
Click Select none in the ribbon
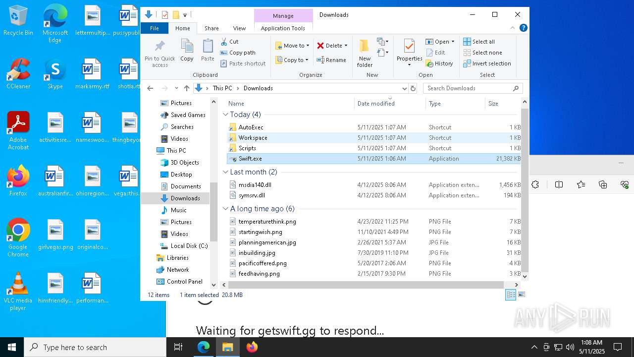coord(482,53)
